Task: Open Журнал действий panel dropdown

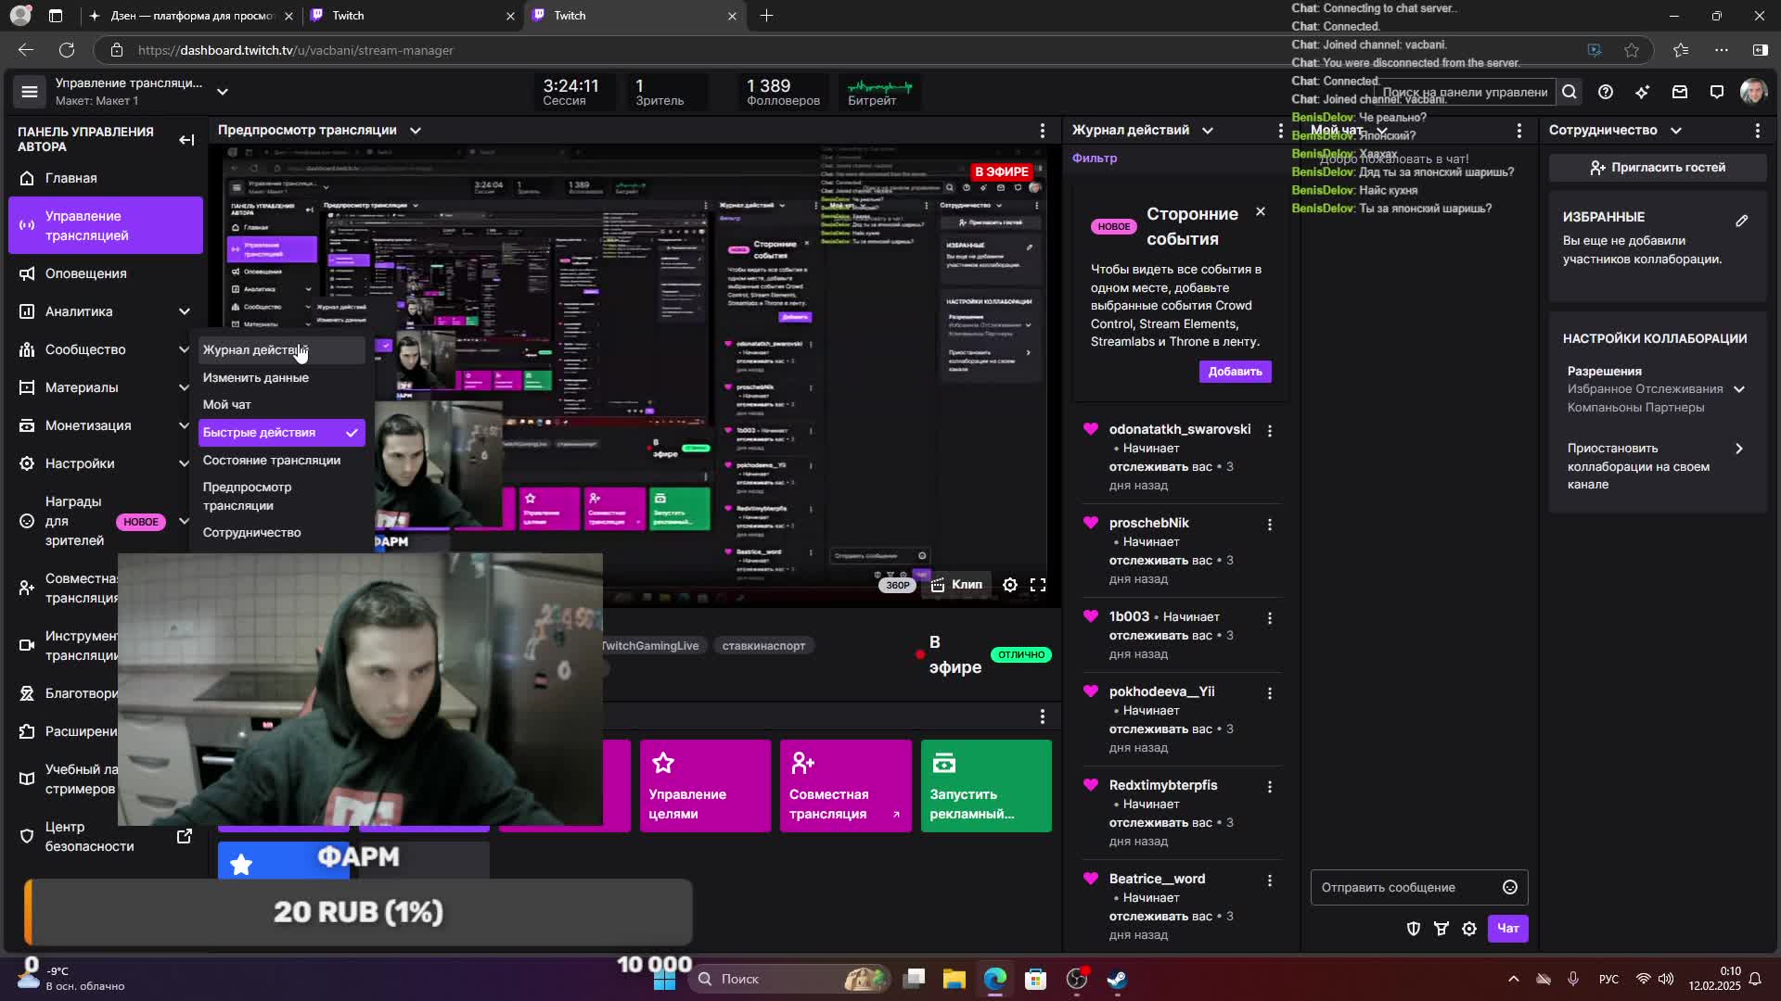Action: coord(1208,131)
